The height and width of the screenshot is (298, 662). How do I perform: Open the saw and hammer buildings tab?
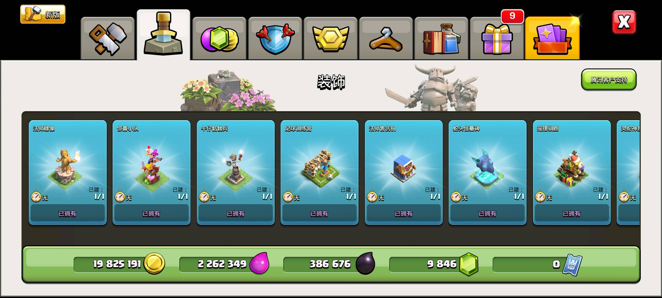tap(108, 38)
